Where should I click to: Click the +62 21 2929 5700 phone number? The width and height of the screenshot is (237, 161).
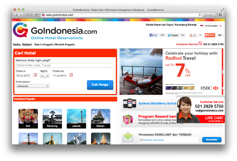click(213, 44)
